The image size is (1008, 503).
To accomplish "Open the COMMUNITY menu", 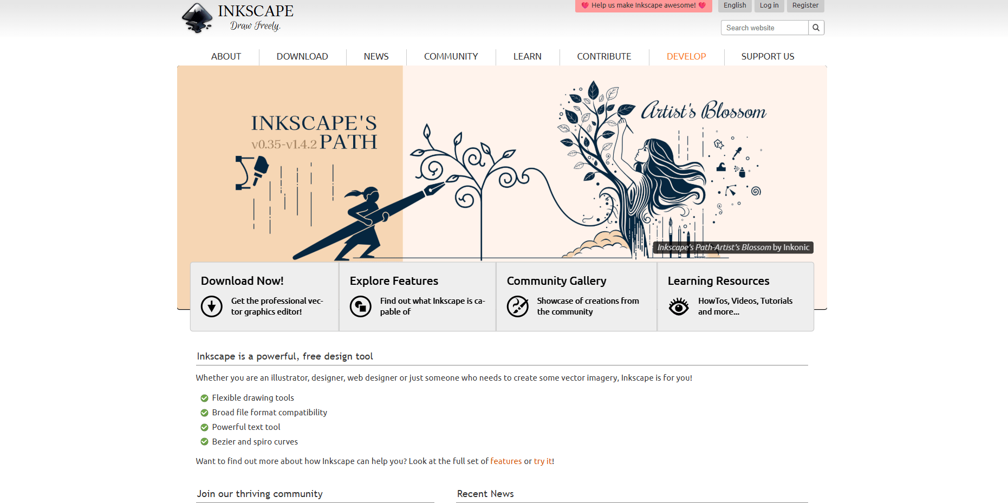I will coord(451,56).
